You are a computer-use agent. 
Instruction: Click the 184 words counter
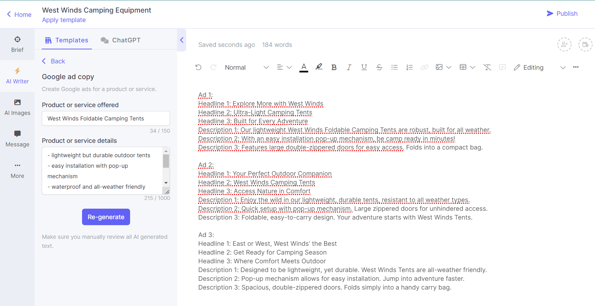tap(277, 45)
